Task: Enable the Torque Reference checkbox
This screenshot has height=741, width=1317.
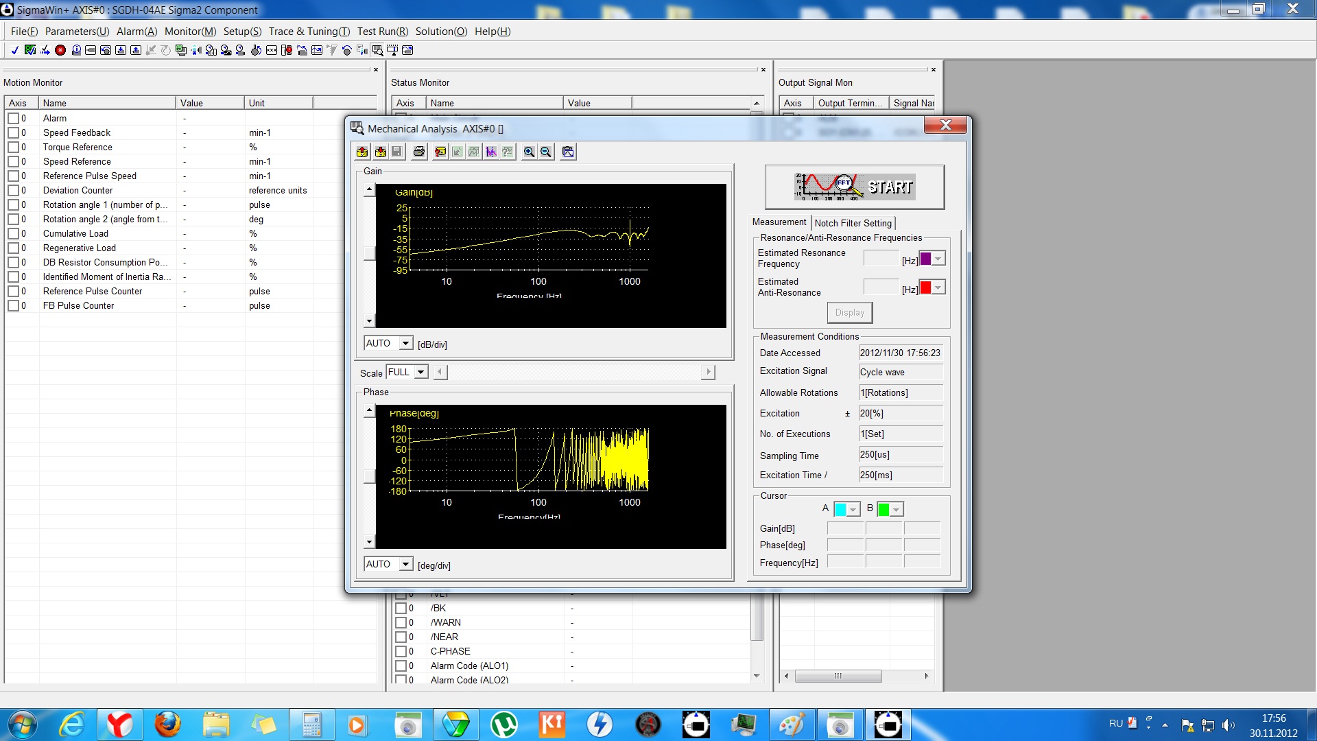Action: [x=13, y=147]
